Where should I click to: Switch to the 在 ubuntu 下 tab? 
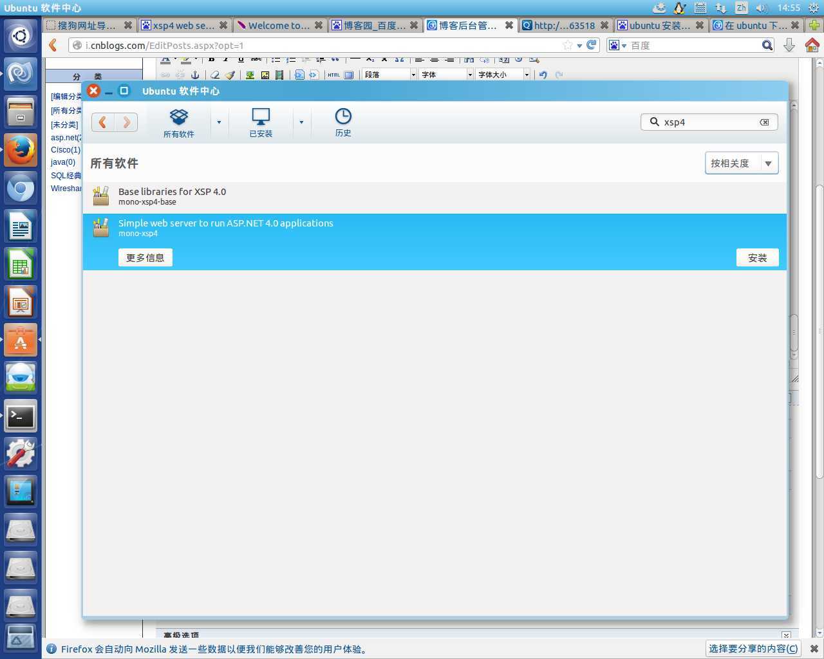[x=755, y=26]
